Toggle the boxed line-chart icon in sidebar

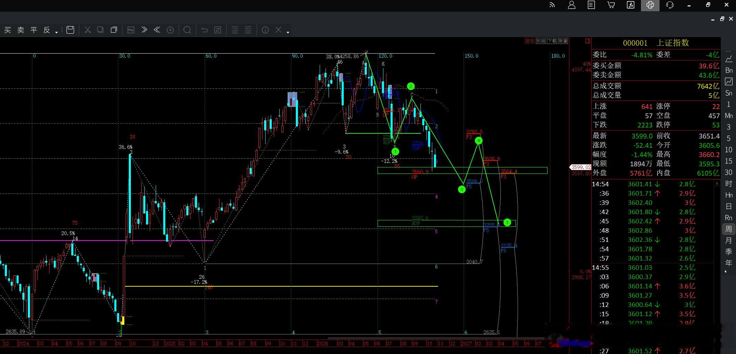click(729, 81)
